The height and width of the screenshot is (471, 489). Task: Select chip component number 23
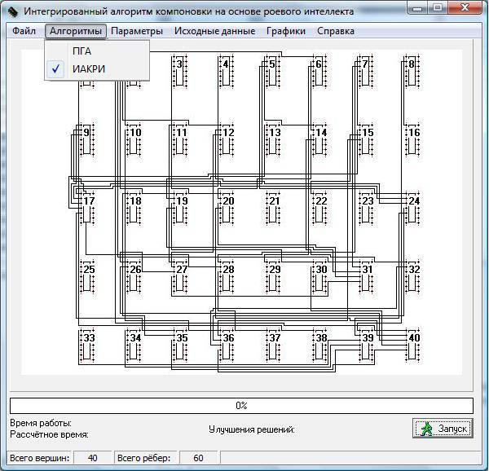click(366, 209)
